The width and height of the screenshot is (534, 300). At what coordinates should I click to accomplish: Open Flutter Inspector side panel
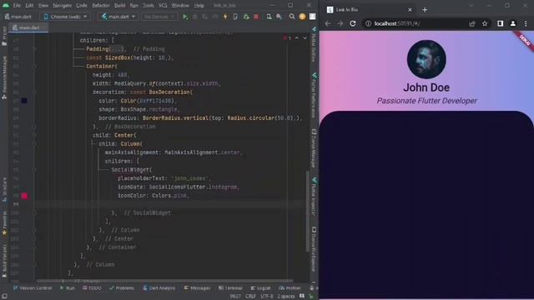coord(314,197)
